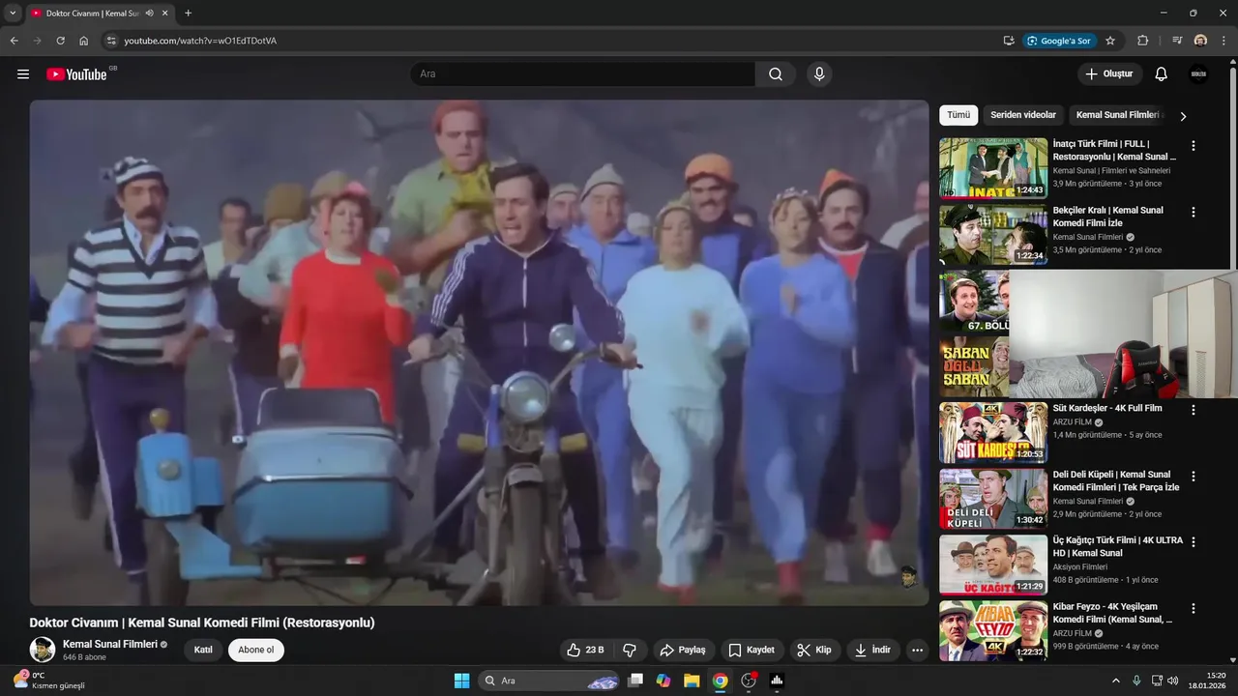Image resolution: width=1238 pixels, height=696 pixels.
Task: Click the search magnifier button
Action: point(776,74)
